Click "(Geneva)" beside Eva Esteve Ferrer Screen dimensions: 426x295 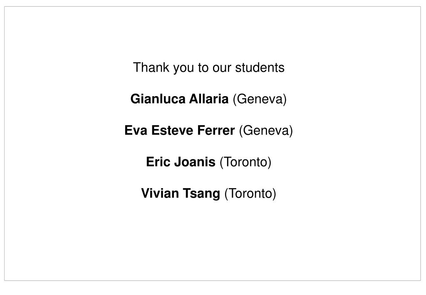266,131
